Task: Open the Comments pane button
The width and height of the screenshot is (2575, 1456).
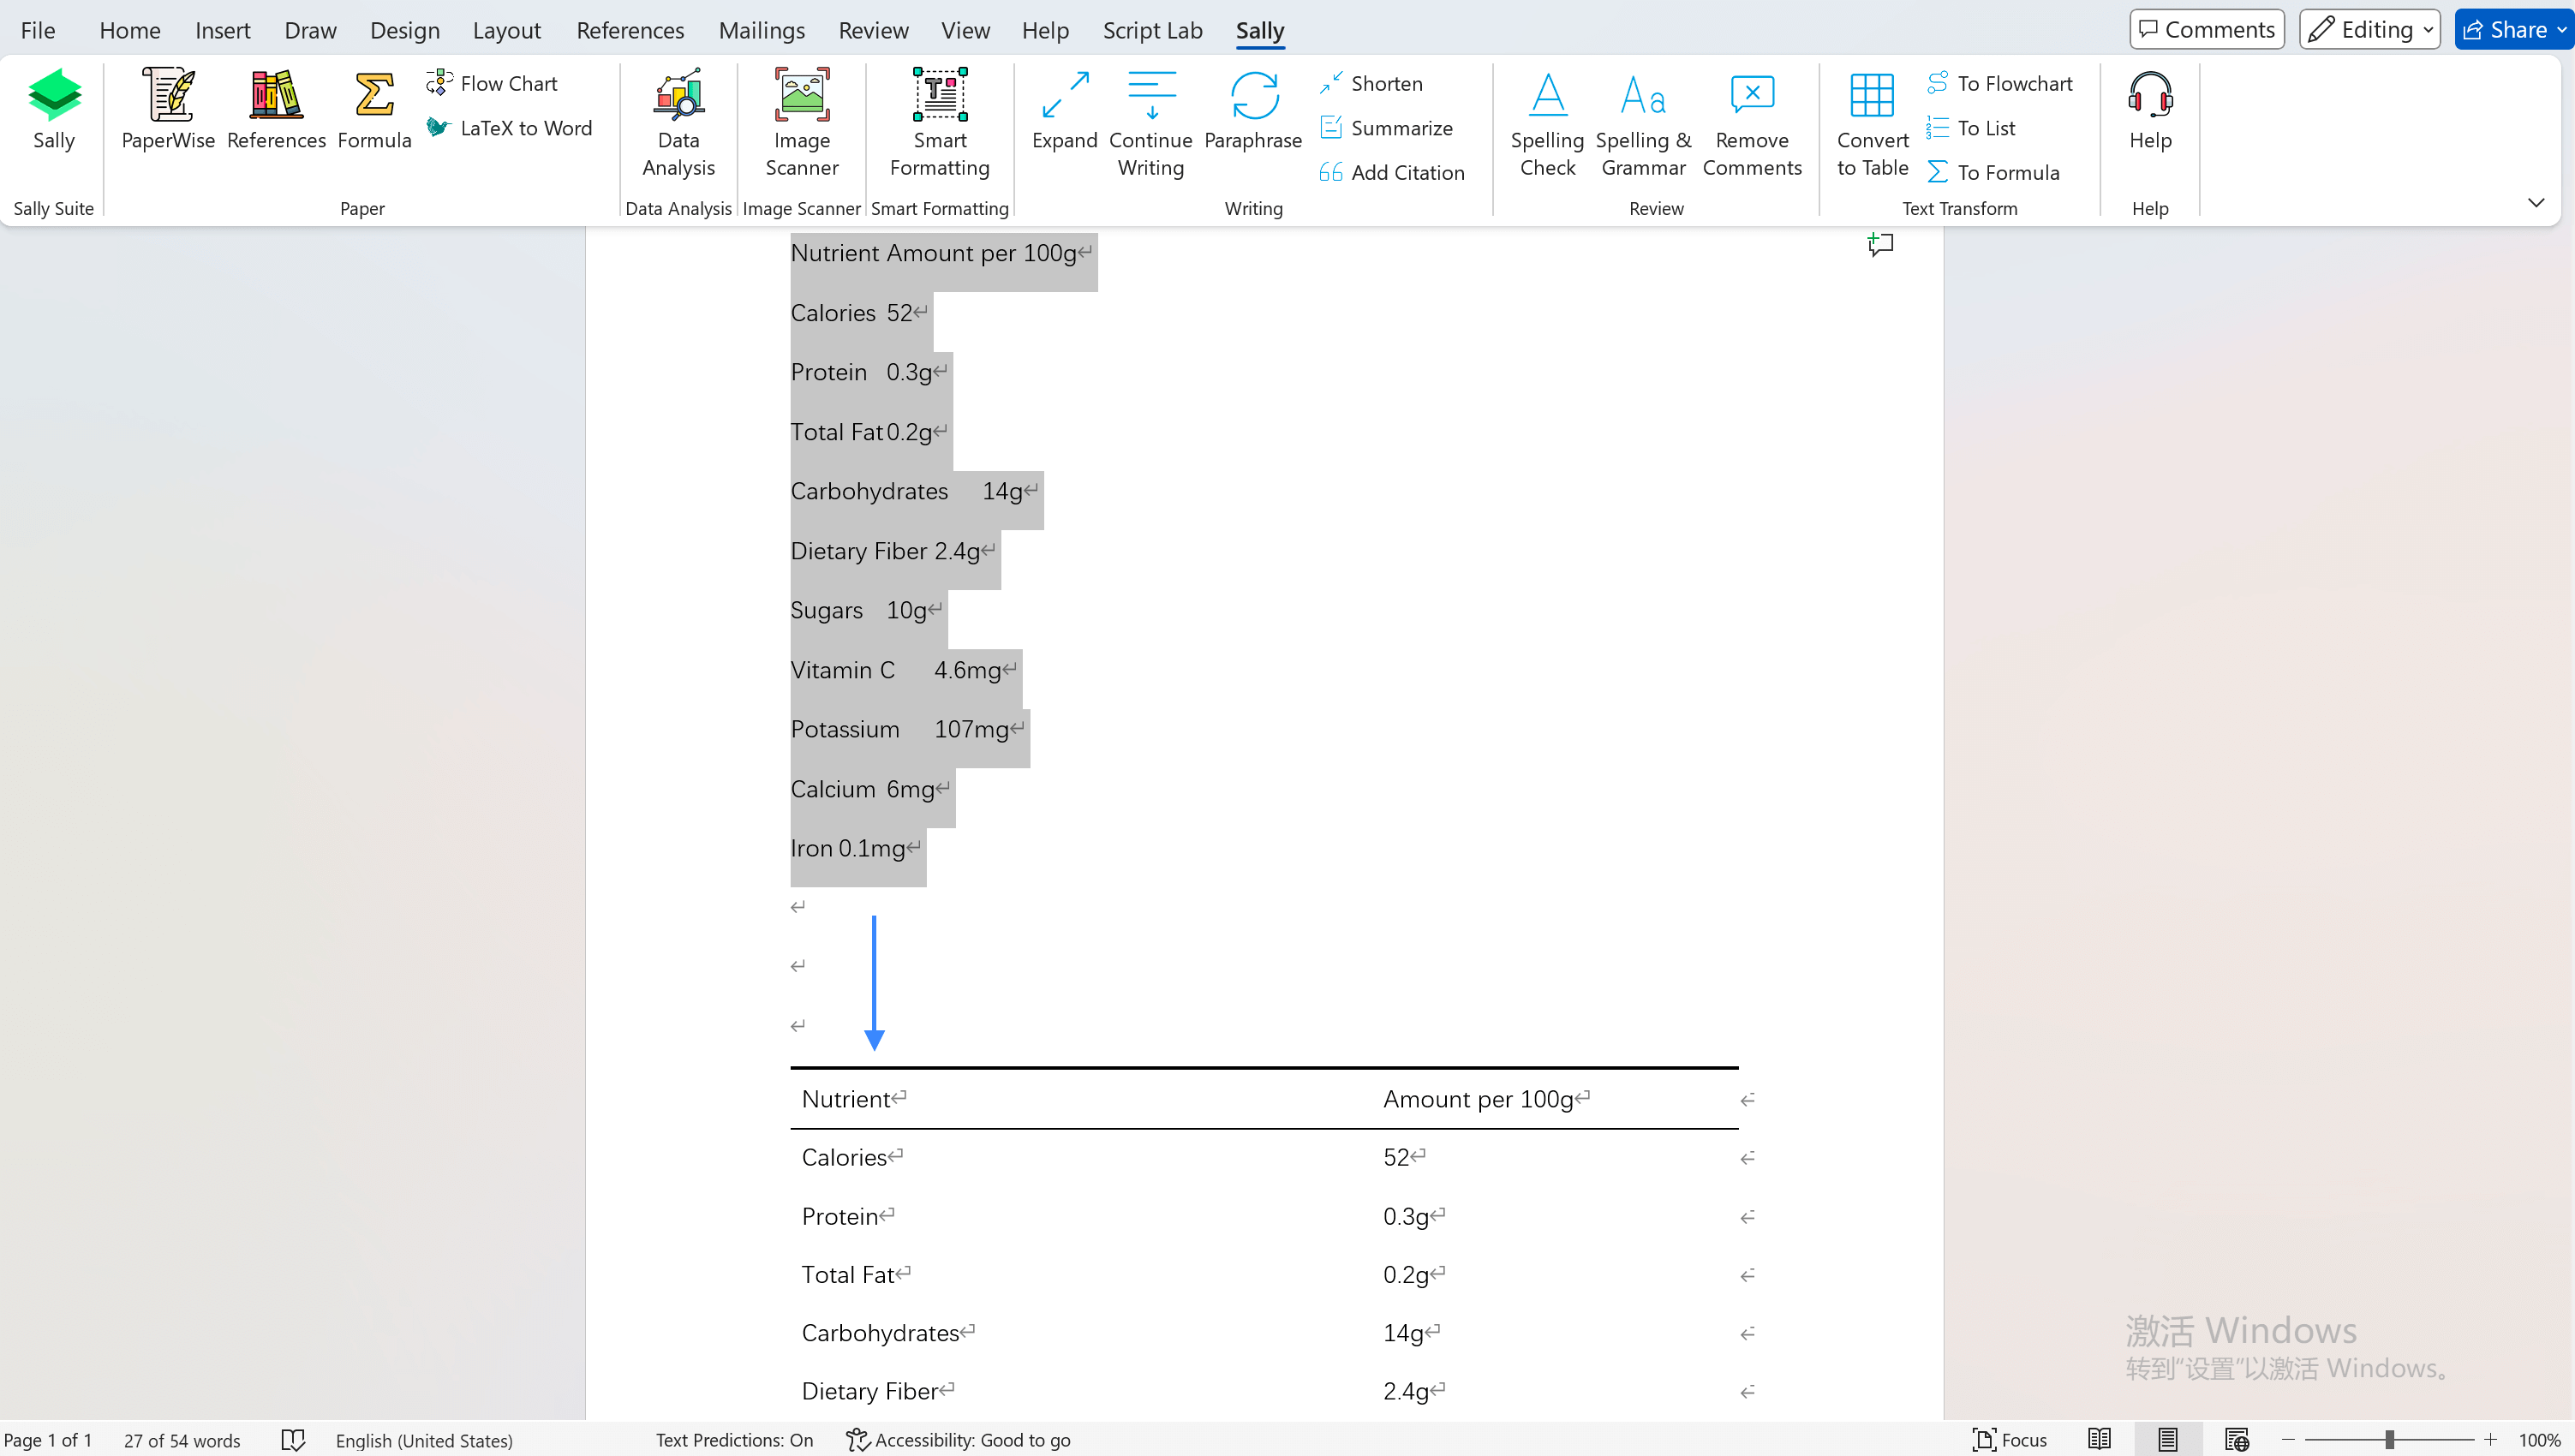Action: tap(2206, 30)
